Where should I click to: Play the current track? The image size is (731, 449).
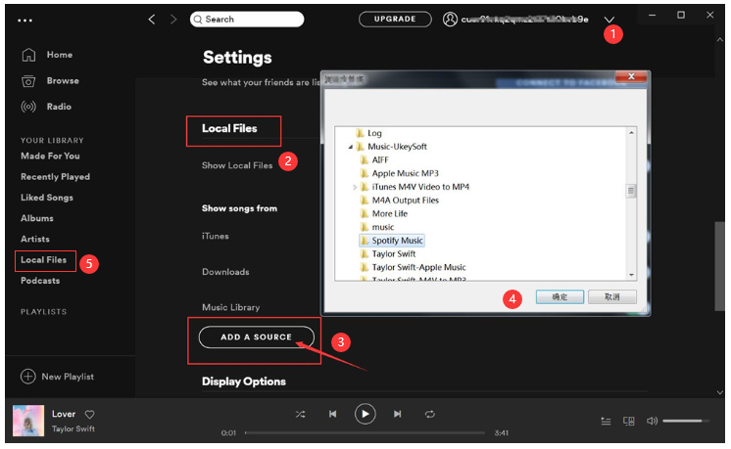click(x=365, y=414)
